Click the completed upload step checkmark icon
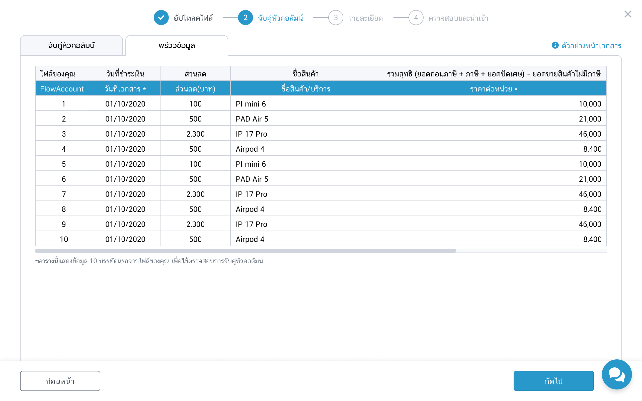 tap(161, 18)
